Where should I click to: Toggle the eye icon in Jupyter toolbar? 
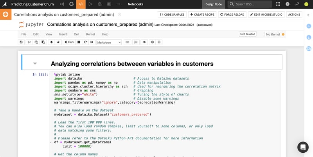(x=144, y=42)
